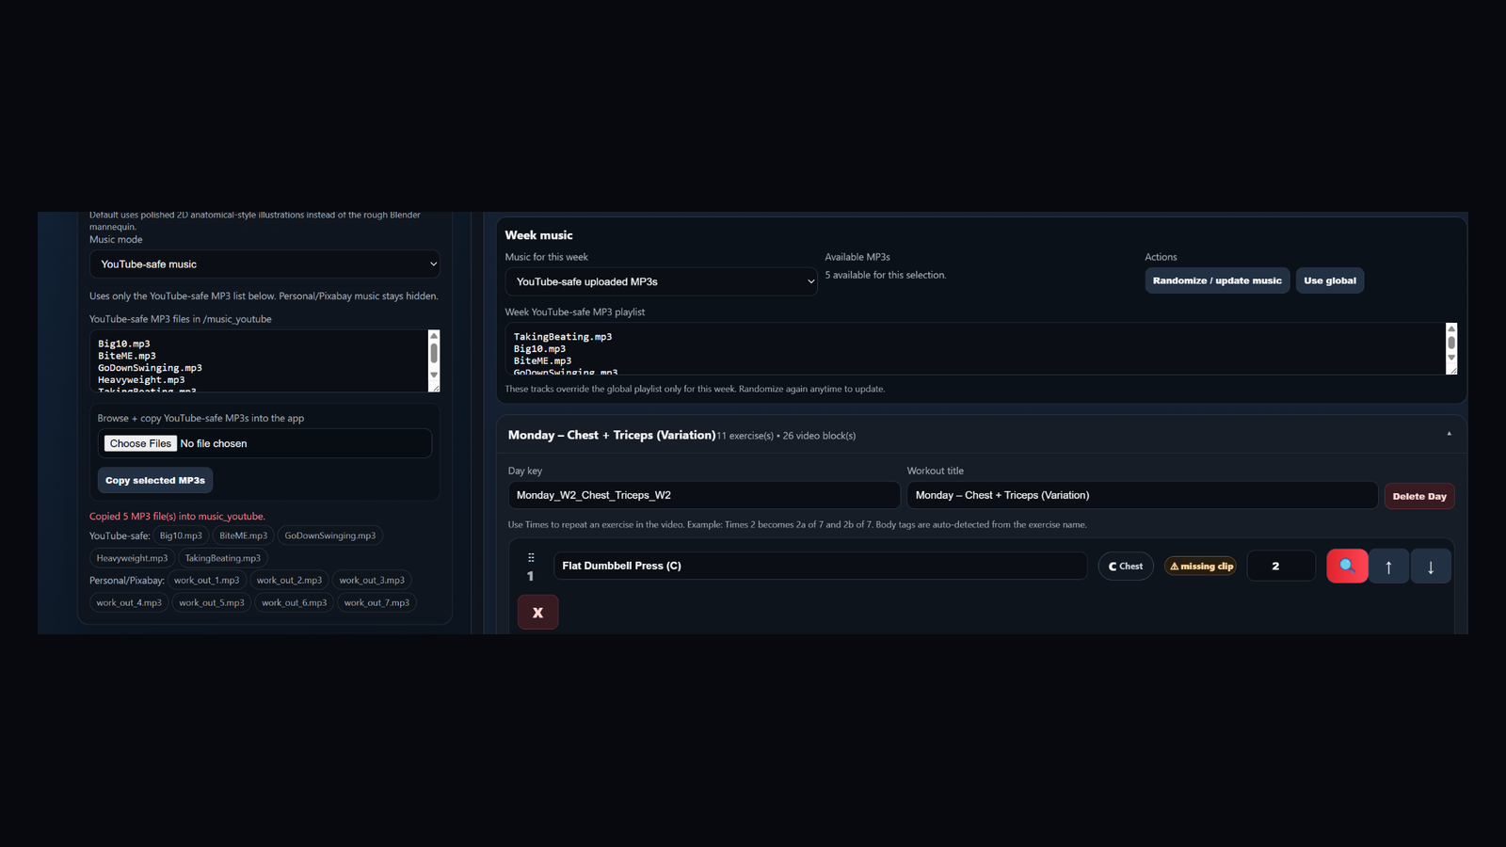Click the work_out_2.mp3 chip
The width and height of the screenshot is (1506, 847).
[289, 580]
